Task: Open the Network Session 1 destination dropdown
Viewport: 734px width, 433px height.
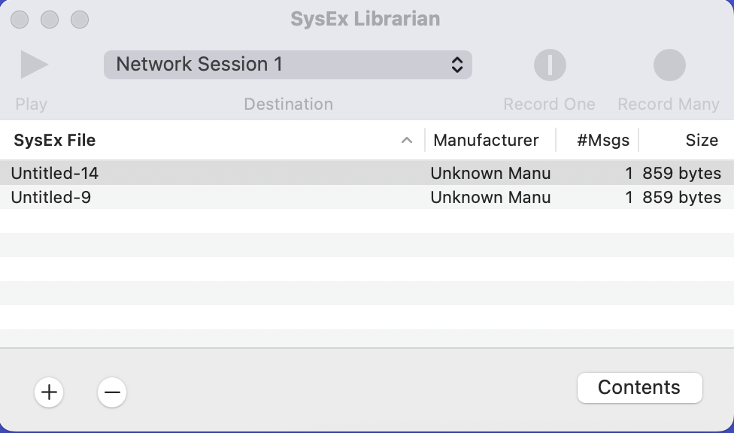Action: point(288,65)
